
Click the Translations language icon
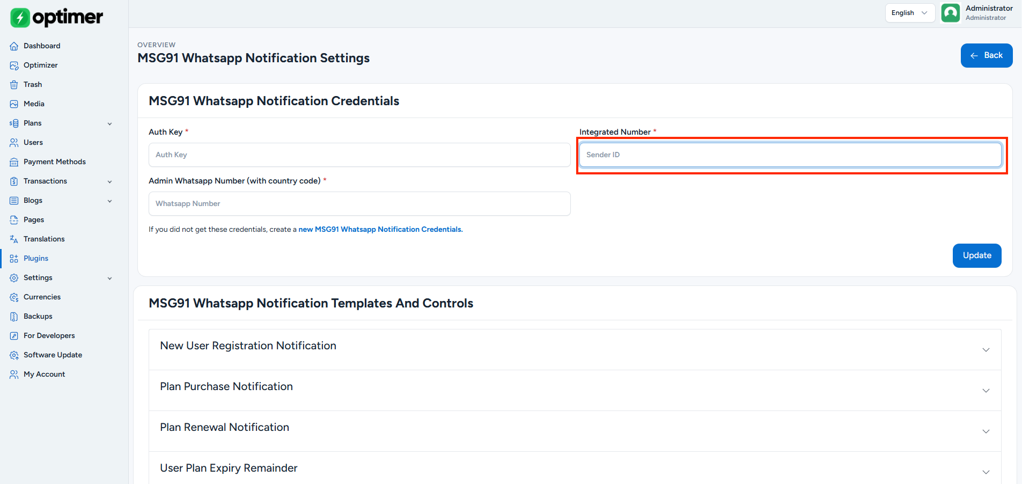[14, 239]
